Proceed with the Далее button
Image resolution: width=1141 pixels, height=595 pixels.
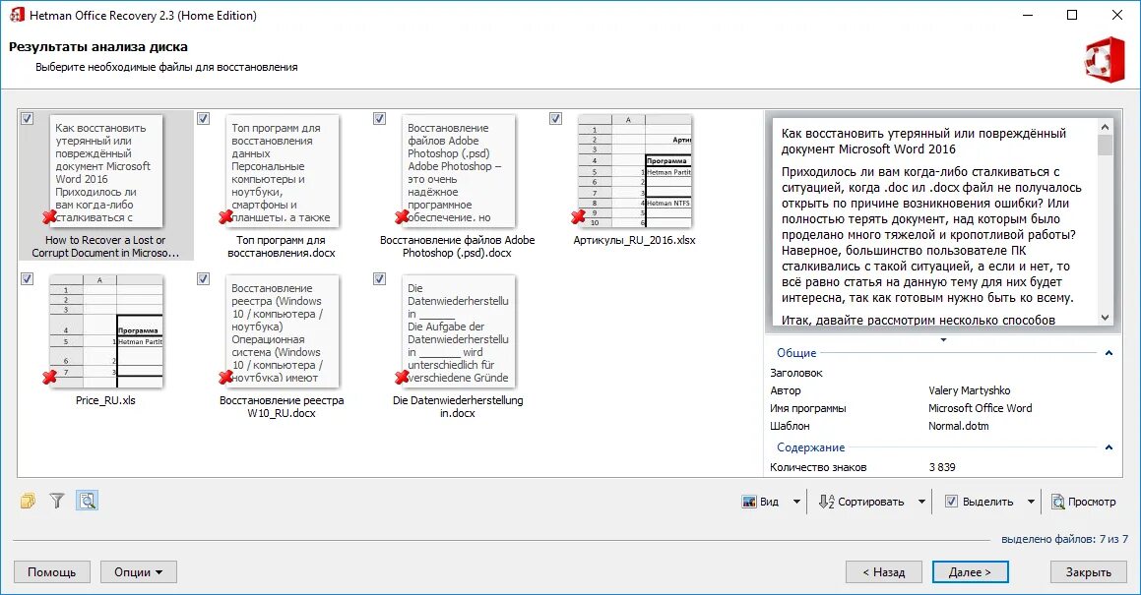(970, 572)
